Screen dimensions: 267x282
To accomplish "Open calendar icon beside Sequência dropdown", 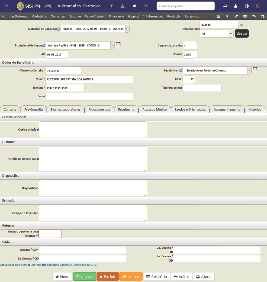I will pyautogui.click(x=255, y=69).
